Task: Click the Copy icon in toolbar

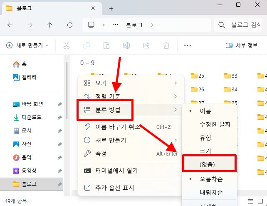Action: [x=87, y=45]
